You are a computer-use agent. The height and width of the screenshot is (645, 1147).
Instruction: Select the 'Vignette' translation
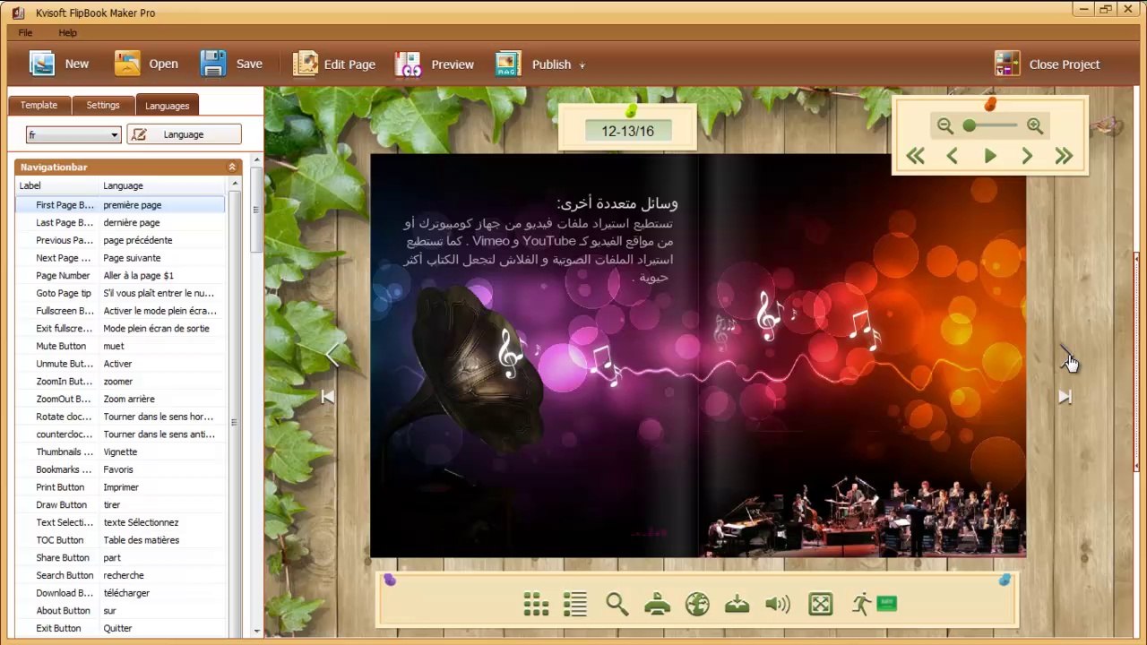pyautogui.click(x=120, y=452)
